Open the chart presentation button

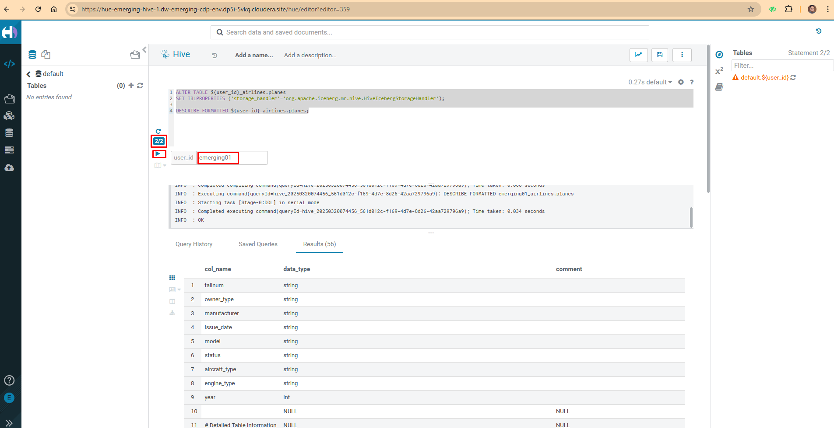(639, 55)
